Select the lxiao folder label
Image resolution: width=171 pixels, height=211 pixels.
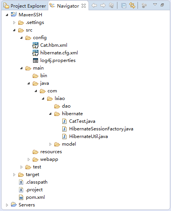pos(60,98)
